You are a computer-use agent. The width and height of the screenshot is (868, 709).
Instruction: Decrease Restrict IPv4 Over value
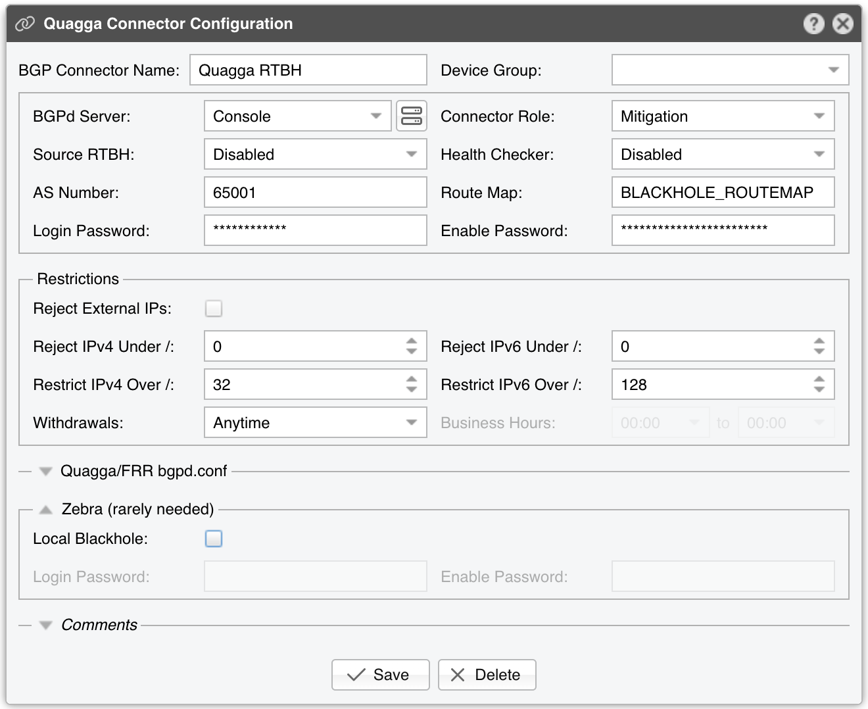tap(412, 389)
